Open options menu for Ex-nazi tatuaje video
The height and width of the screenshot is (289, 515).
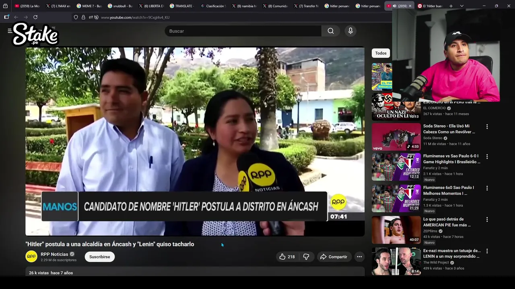tap(487, 251)
